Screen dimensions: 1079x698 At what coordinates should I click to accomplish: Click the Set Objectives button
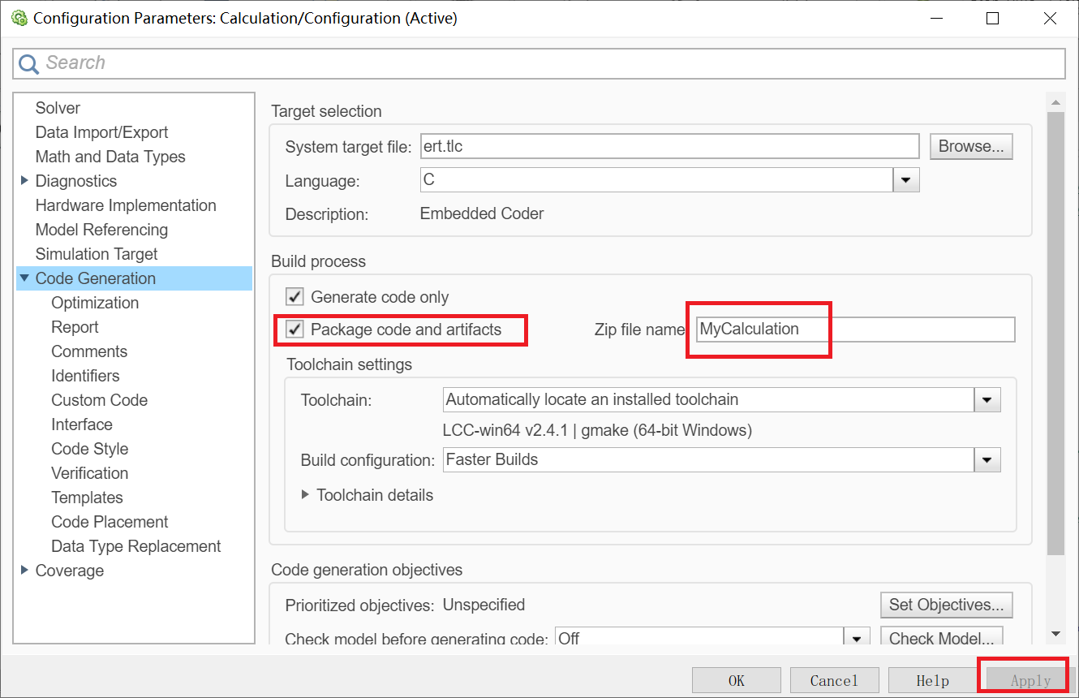click(x=946, y=605)
